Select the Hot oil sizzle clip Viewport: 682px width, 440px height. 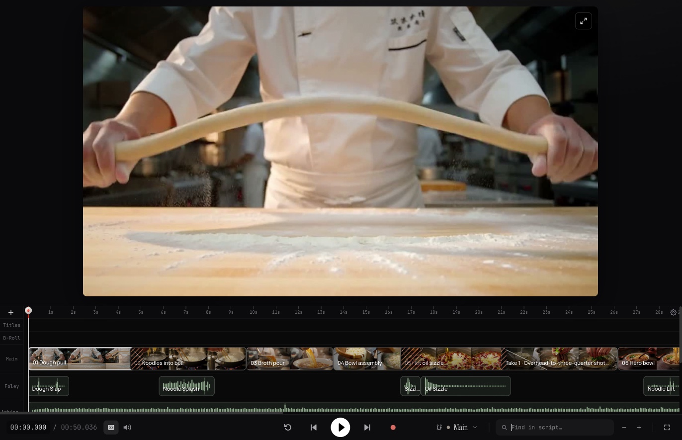tap(451, 358)
